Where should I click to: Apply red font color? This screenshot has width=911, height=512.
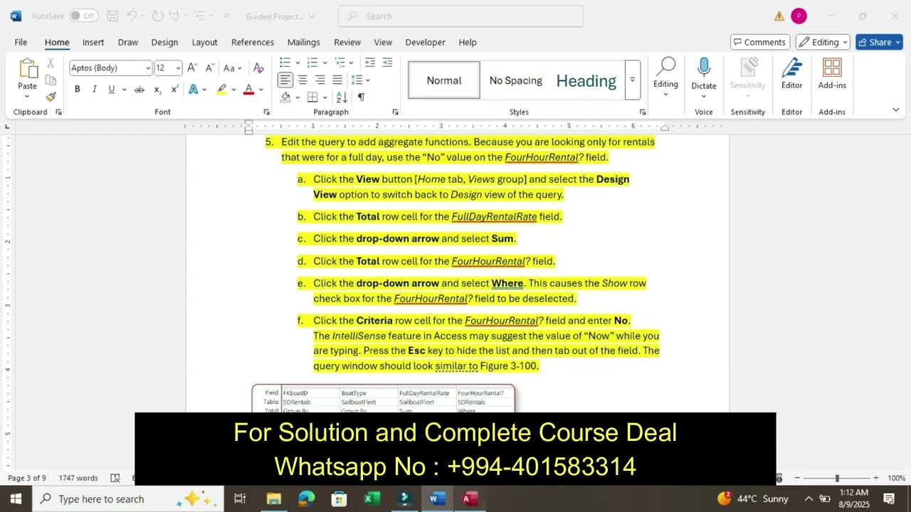point(248,90)
